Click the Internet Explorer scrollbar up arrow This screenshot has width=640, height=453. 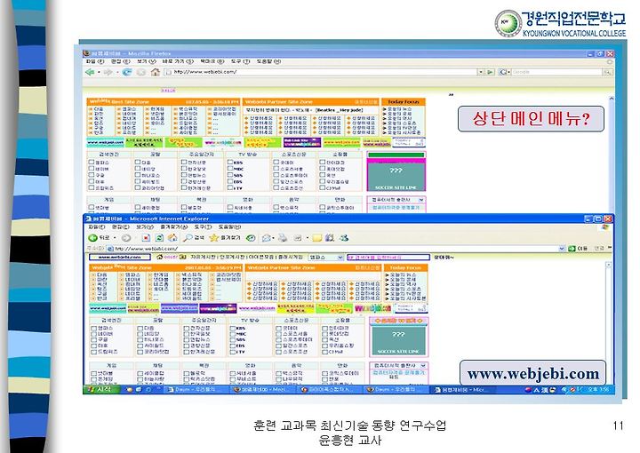coord(608,265)
